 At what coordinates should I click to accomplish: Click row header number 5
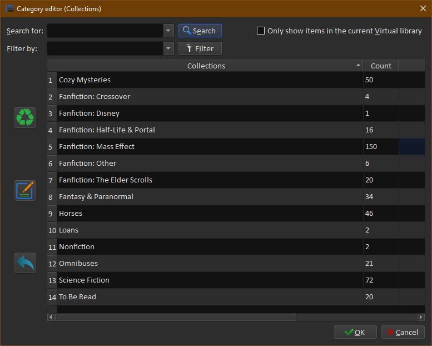coord(52,147)
